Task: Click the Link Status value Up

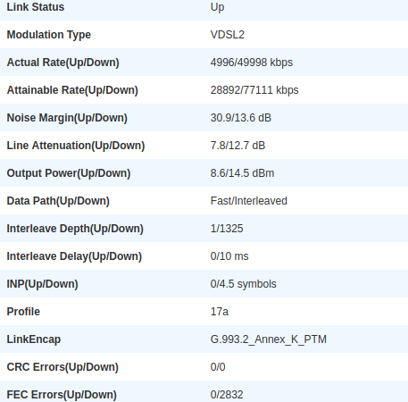Action: (217, 7)
